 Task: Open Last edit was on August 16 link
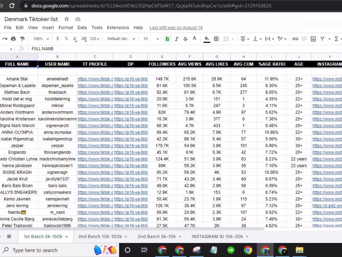click(x=176, y=28)
